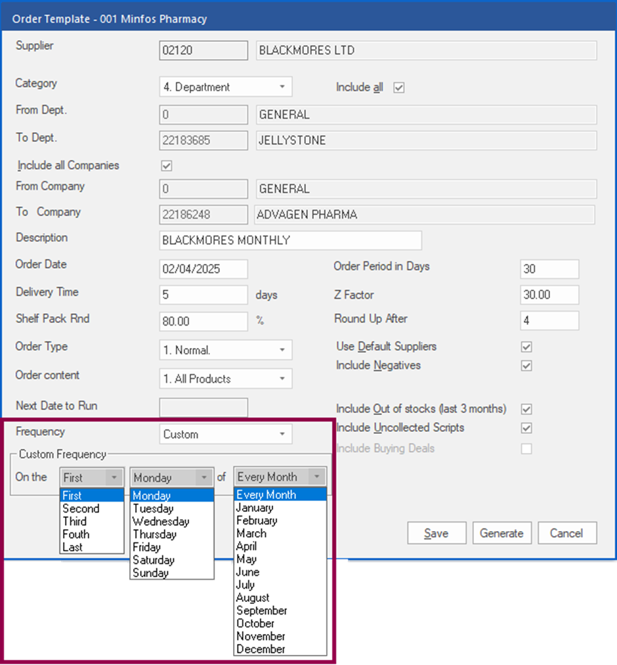Image resolution: width=617 pixels, height=665 pixels.
Task: Pick March in the month list
Action: pos(280,533)
